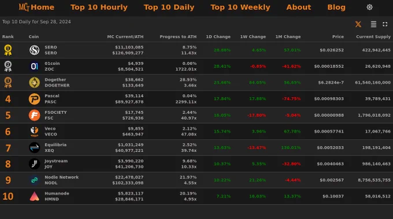This screenshot has width=393, height=219.
Task: Click the Nodle Network logo
Action: 34,180
